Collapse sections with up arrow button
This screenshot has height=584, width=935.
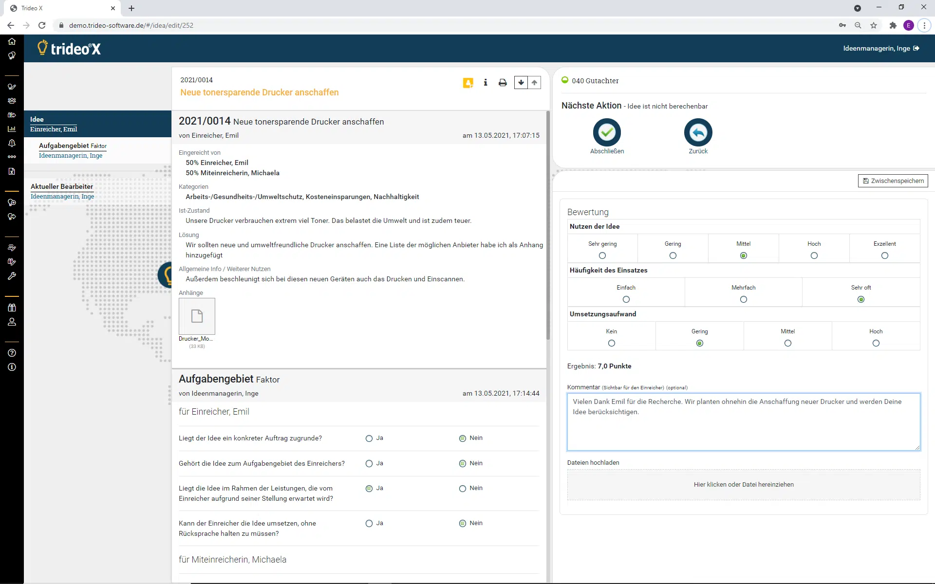pyautogui.click(x=534, y=83)
